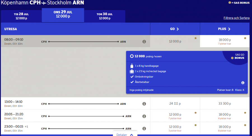
Task: Click info icon for 13:00 – 14:10 flight
Action: [x=144, y=104]
